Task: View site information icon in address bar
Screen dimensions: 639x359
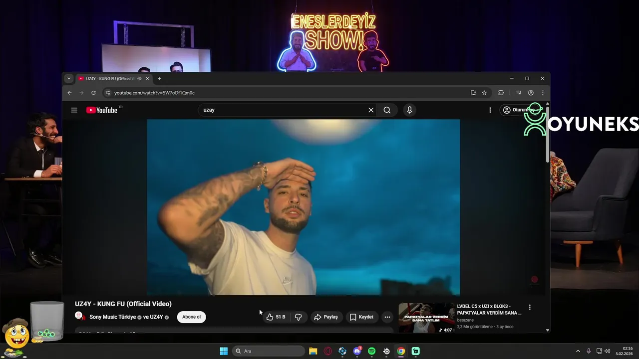Action: pos(107,93)
